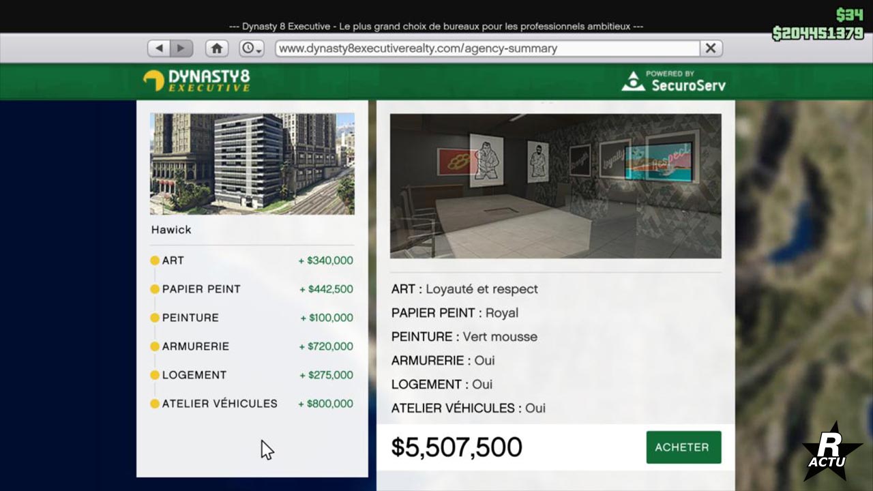Screen dimensions: 873x491
Task: Click the yellow dot beside PEINTURE
Action: pos(155,318)
